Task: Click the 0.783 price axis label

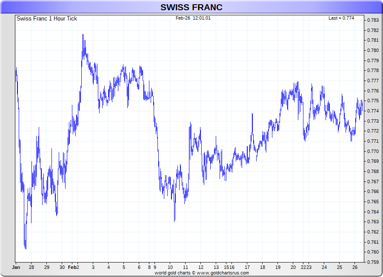Action: click(x=373, y=20)
